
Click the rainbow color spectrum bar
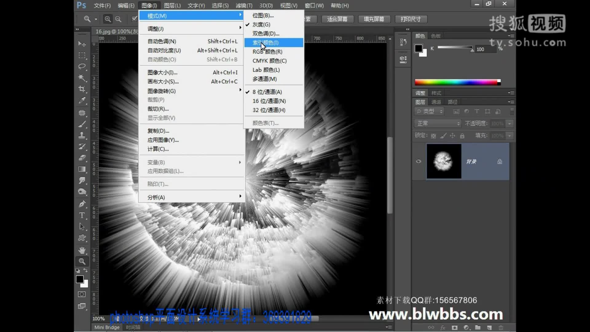pyautogui.click(x=456, y=82)
